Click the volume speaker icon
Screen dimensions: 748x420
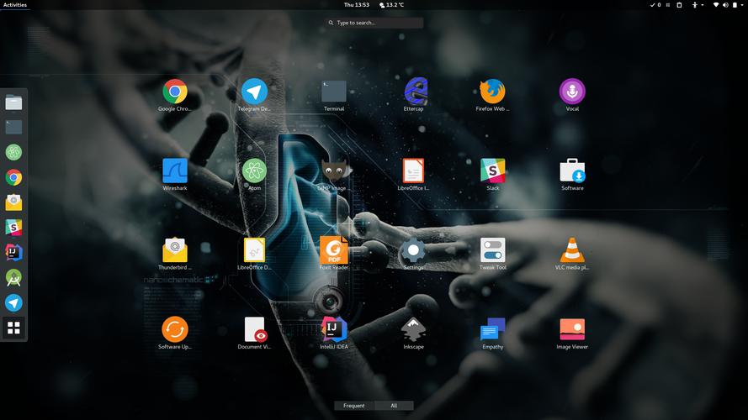(x=725, y=5)
